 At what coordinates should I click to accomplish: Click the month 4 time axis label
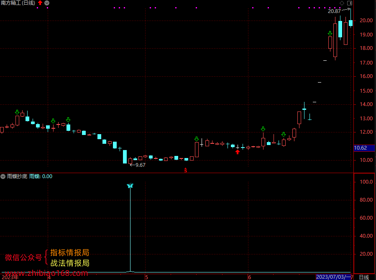coord(49,277)
